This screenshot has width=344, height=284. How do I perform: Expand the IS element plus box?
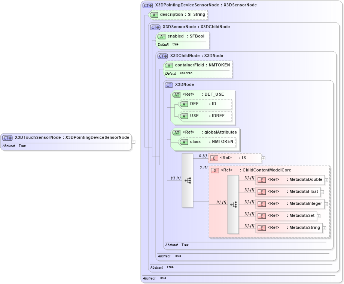click(264, 158)
